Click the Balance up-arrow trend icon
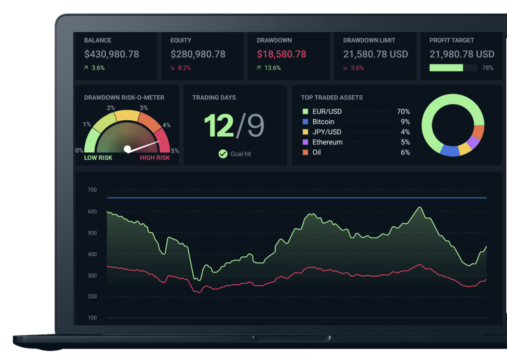Viewport: 507px width, 356px height. pyautogui.click(x=86, y=68)
